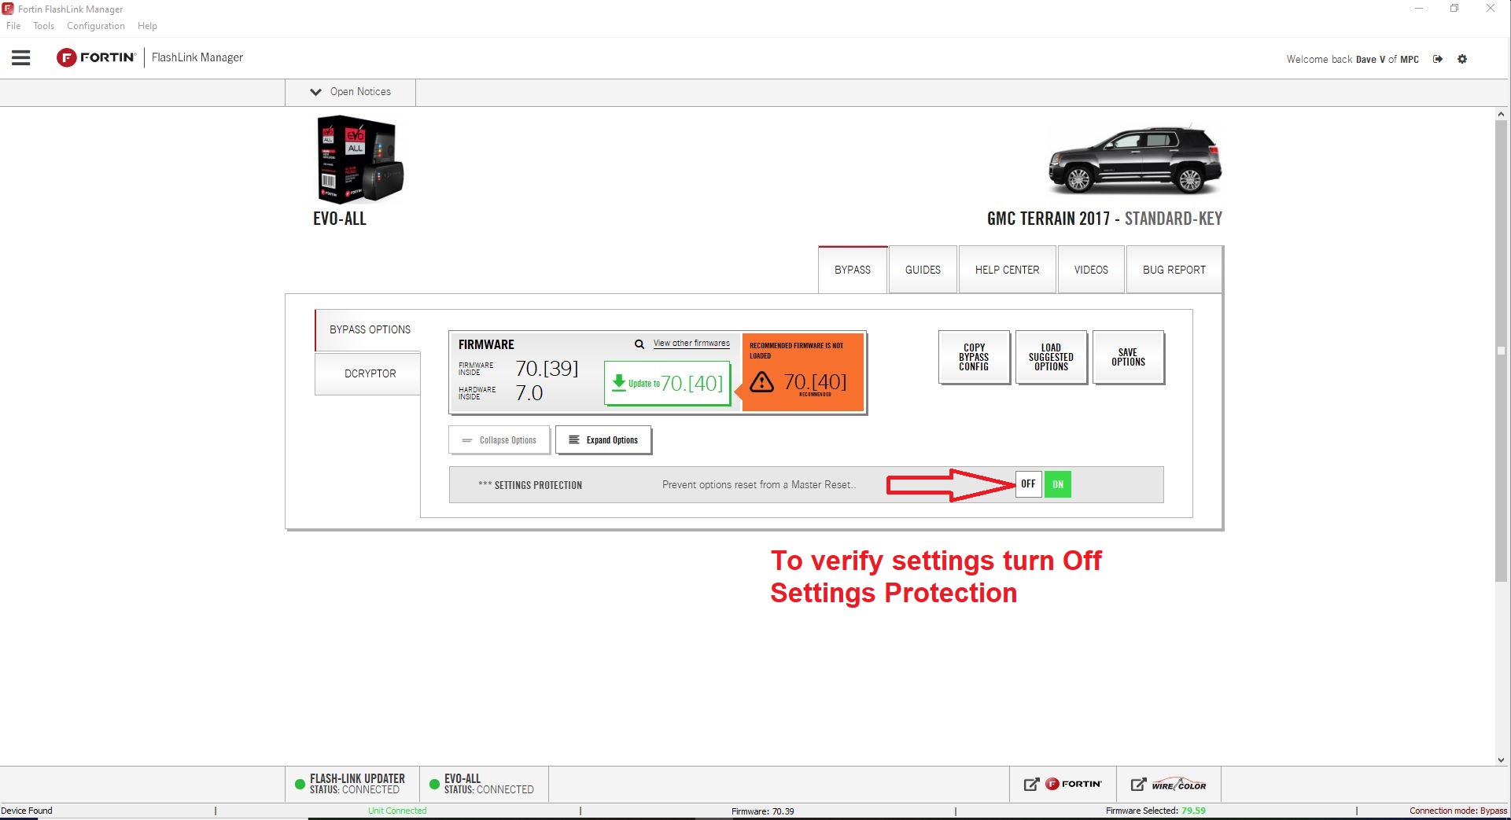Screen dimensions: 1511x820
Task: Click the Flash-Link Updater green status dot
Action: pyautogui.click(x=300, y=784)
